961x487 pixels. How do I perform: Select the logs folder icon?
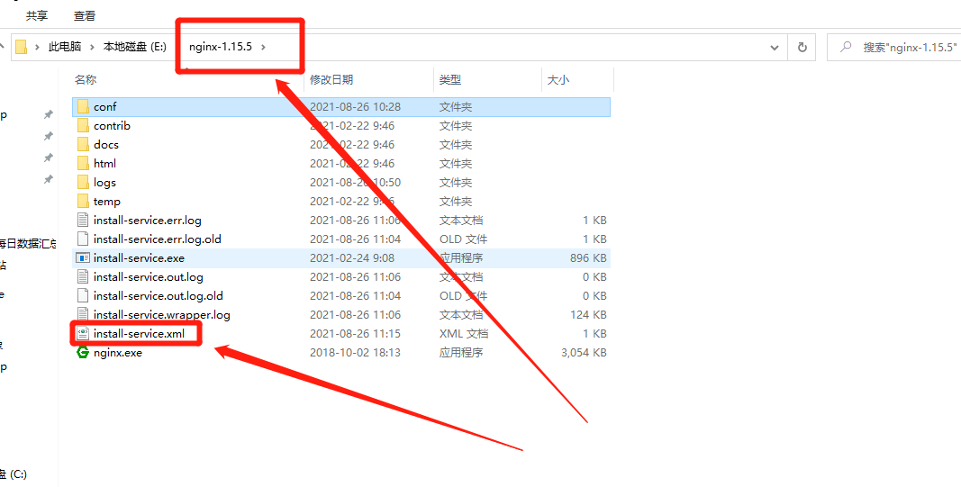pyautogui.click(x=84, y=183)
